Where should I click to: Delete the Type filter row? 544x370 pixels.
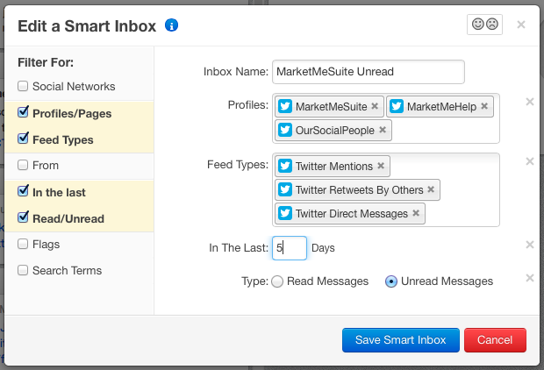pyautogui.click(x=530, y=278)
